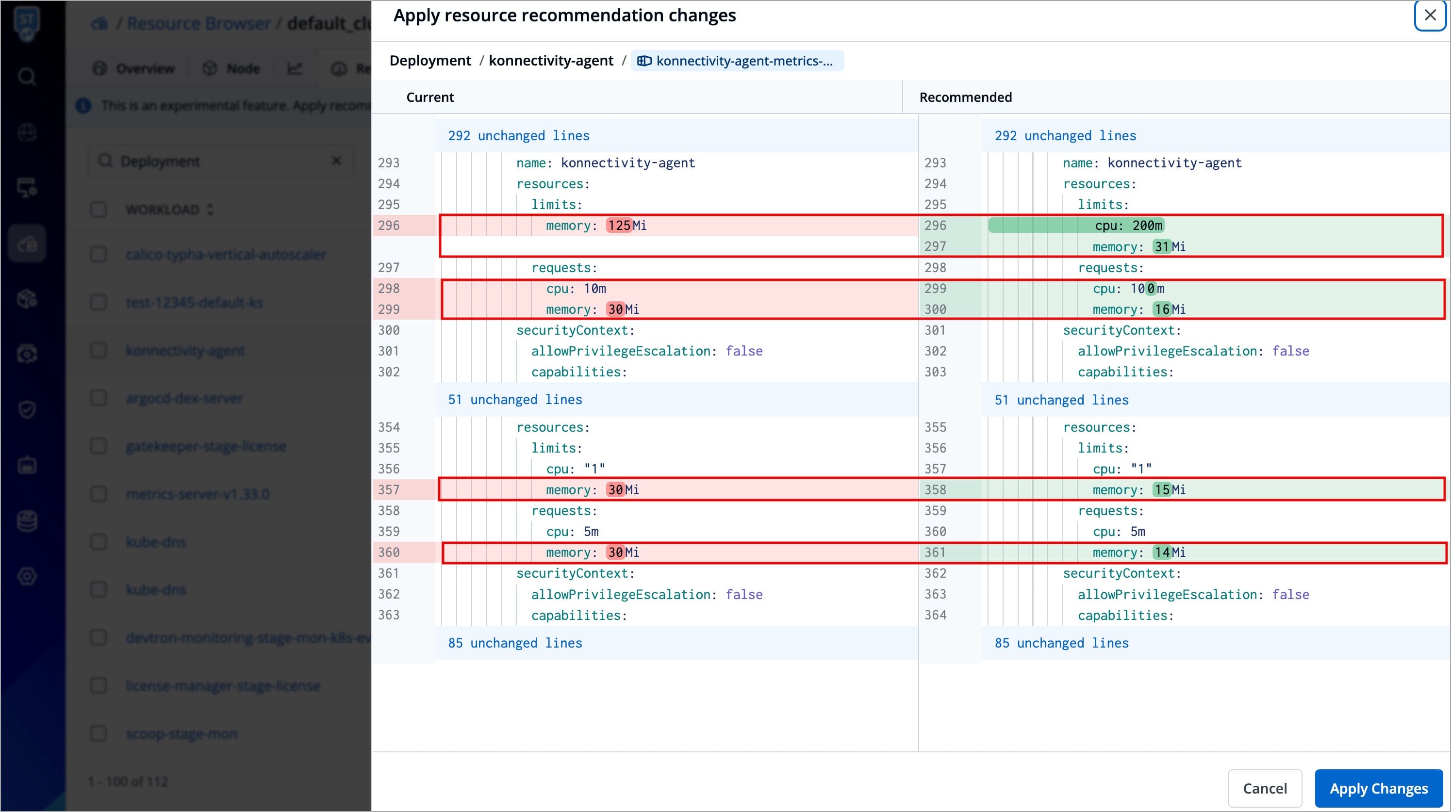Clear the Deployment search filter
Image resolution: width=1451 pixels, height=812 pixels.
tap(336, 161)
